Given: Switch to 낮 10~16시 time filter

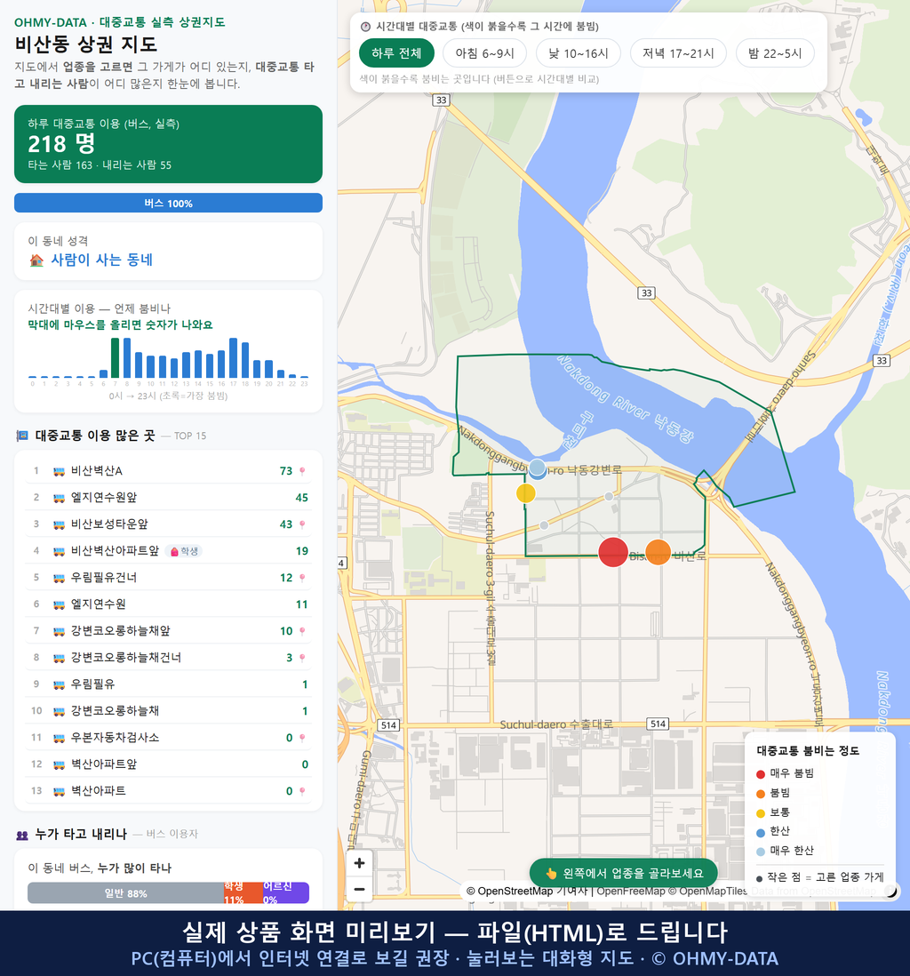Looking at the screenshot, I should point(579,53).
